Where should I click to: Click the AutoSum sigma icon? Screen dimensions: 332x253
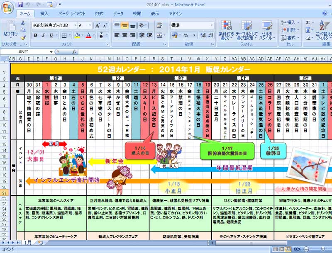coord(308,22)
